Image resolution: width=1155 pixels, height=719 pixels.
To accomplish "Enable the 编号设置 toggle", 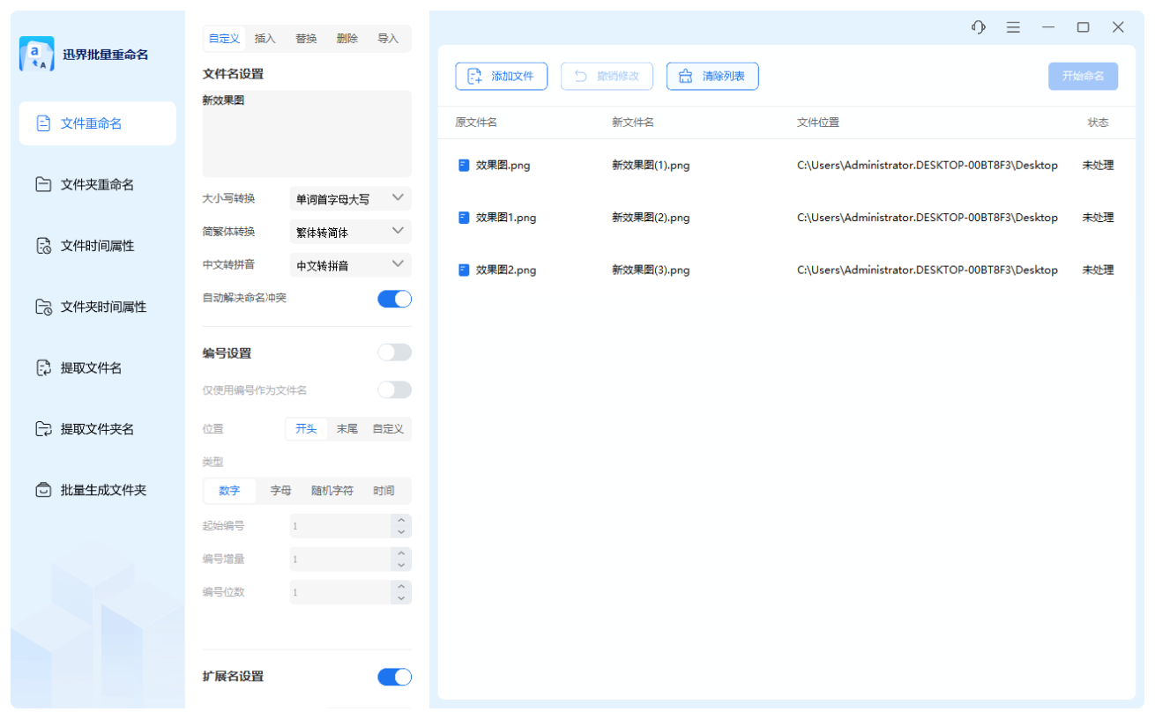I will [x=394, y=352].
